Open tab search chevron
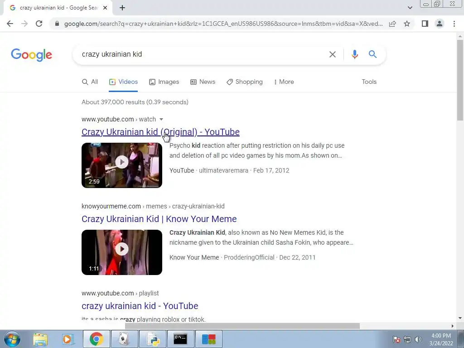The image size is (464, 348). (410, 8)
